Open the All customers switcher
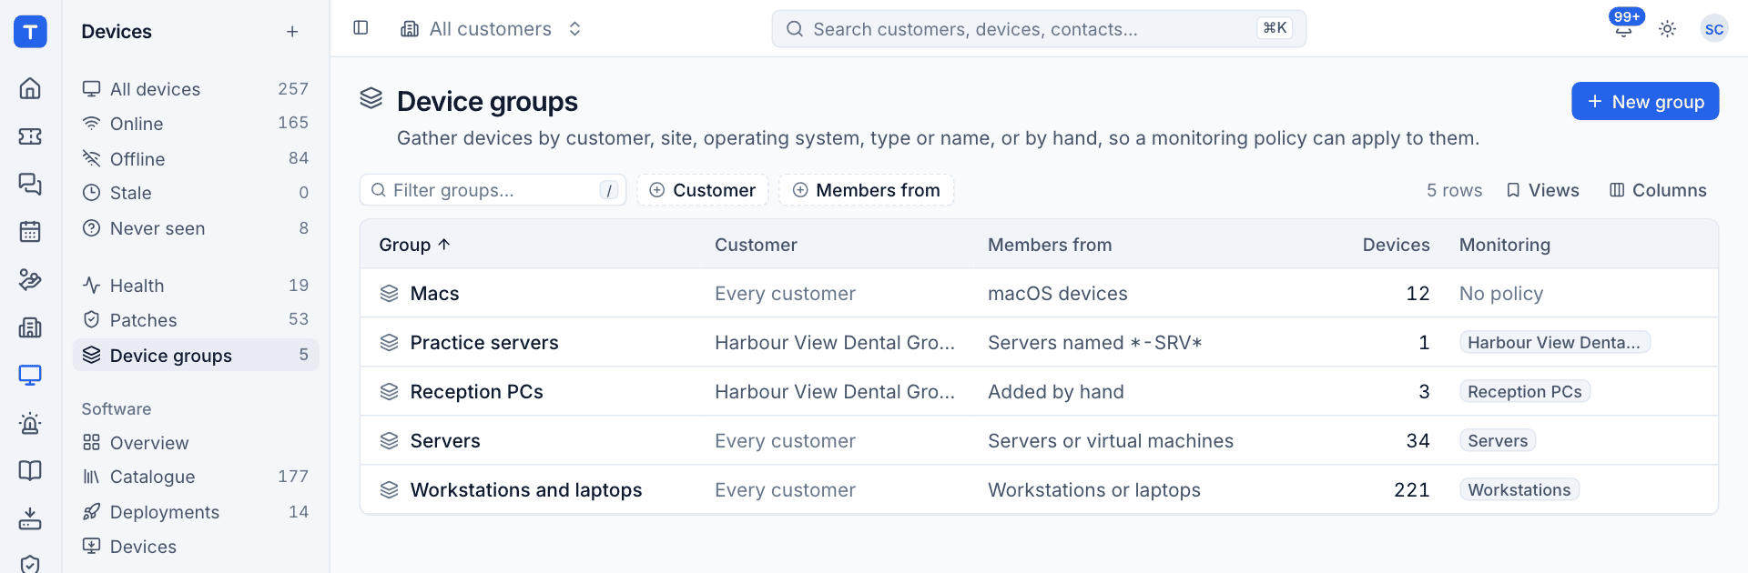This screenshot has height=573, width=1748. pos(492,29)
